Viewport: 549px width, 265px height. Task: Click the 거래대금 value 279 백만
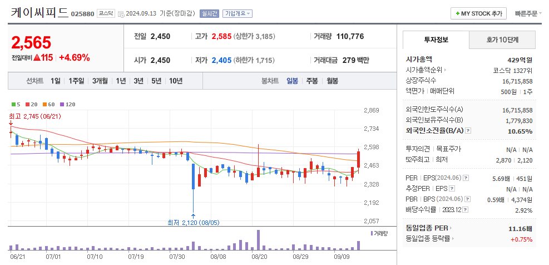pos(355,60)
